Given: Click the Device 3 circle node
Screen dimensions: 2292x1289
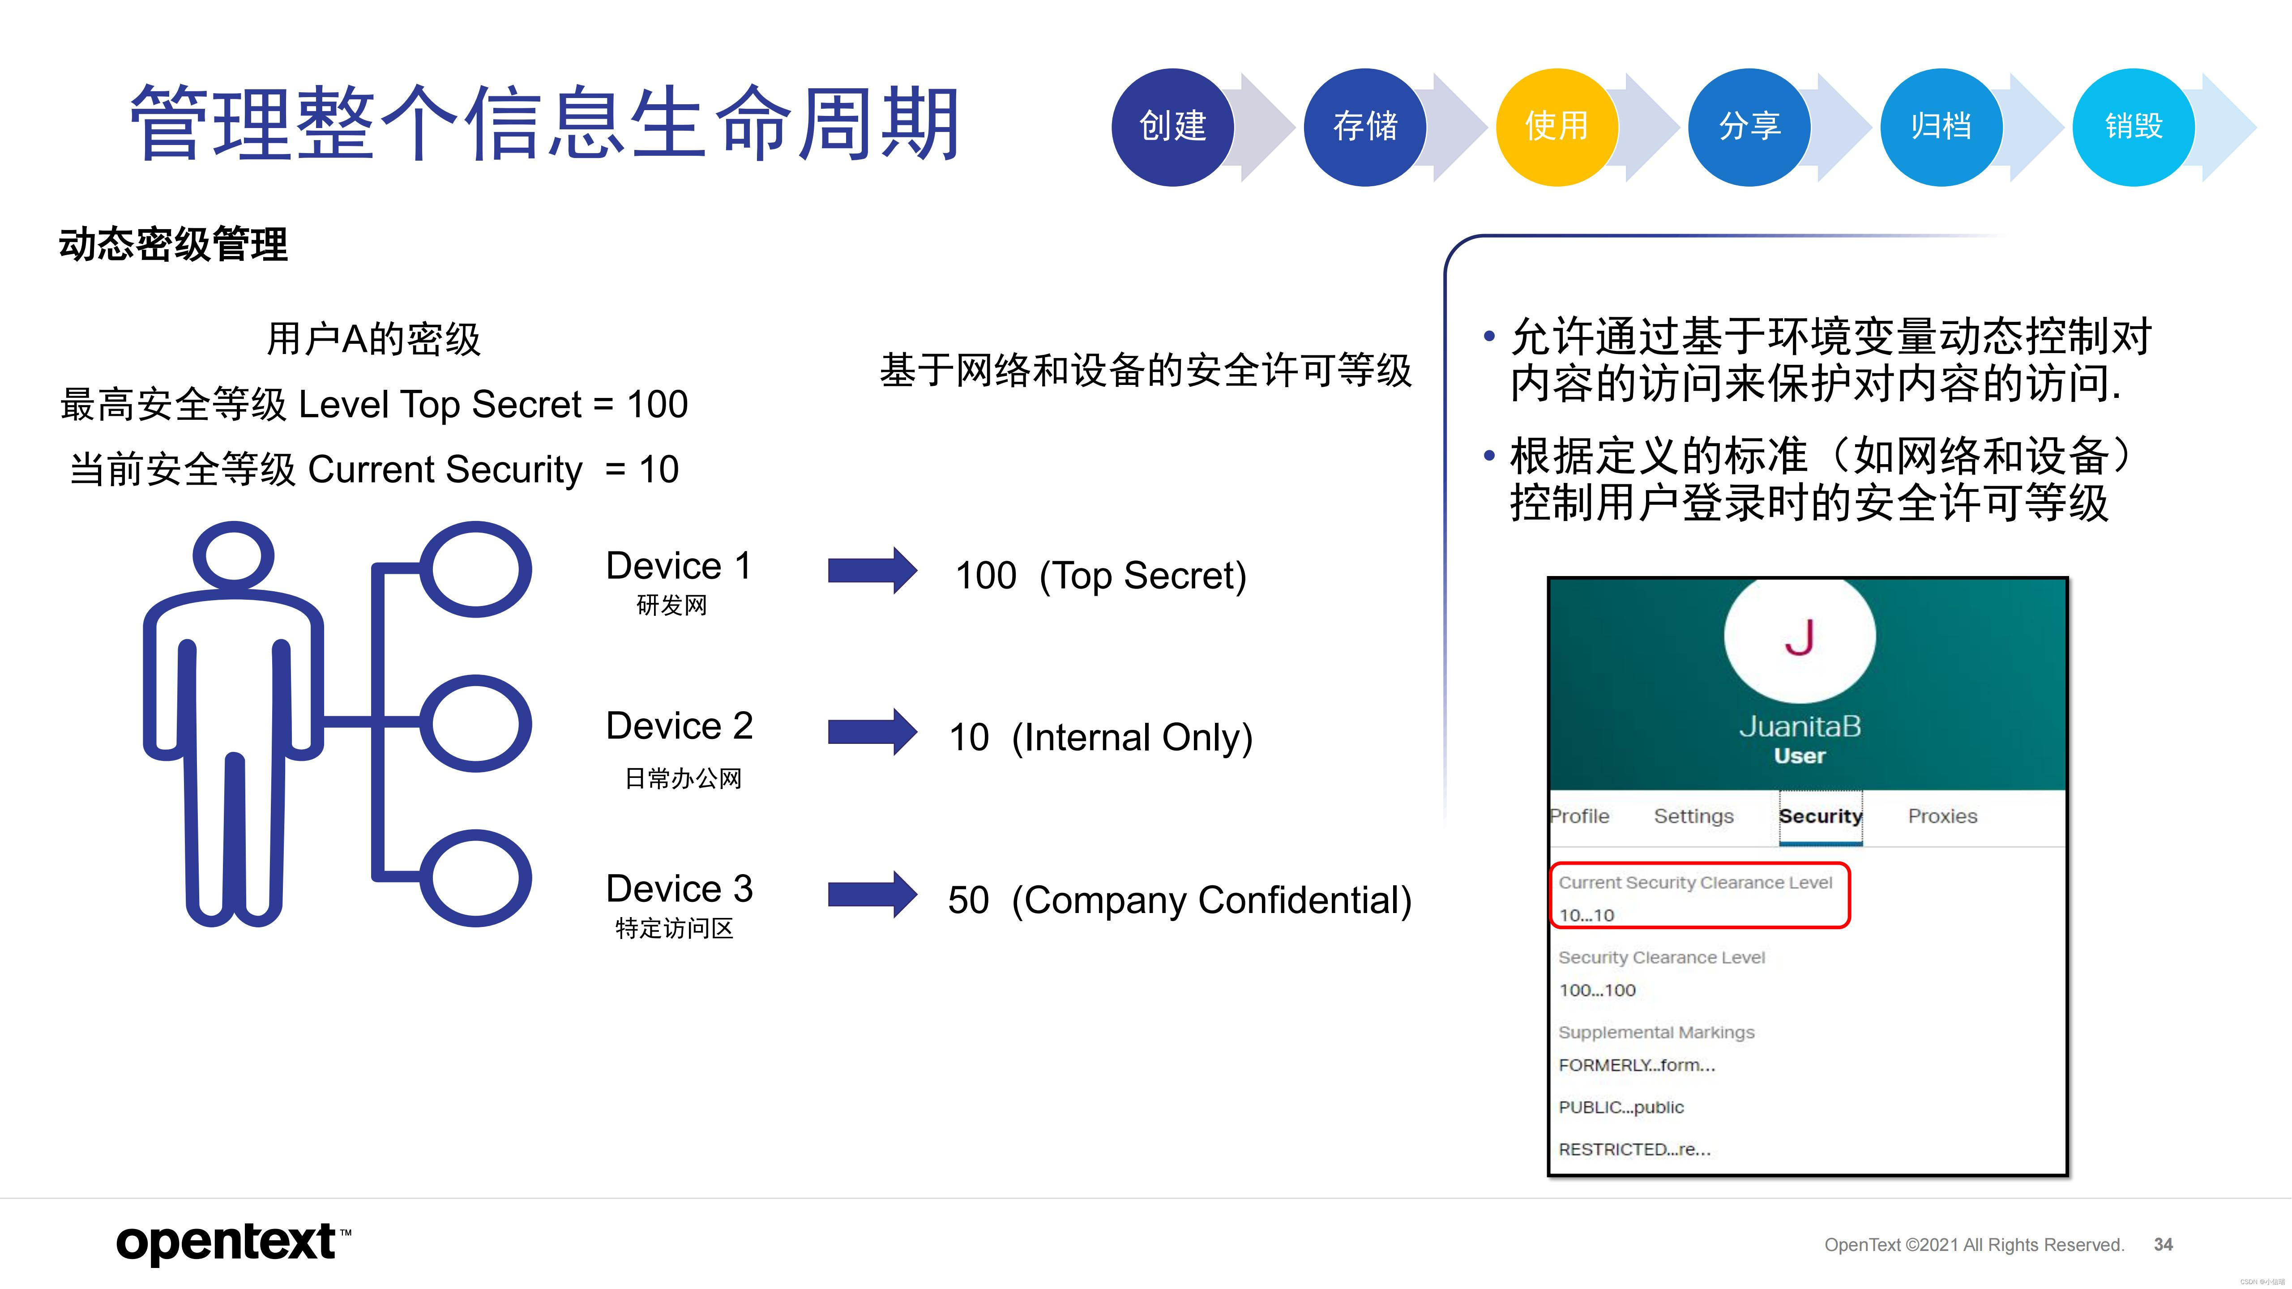Looking at the screenshot, I should point(475,878).
